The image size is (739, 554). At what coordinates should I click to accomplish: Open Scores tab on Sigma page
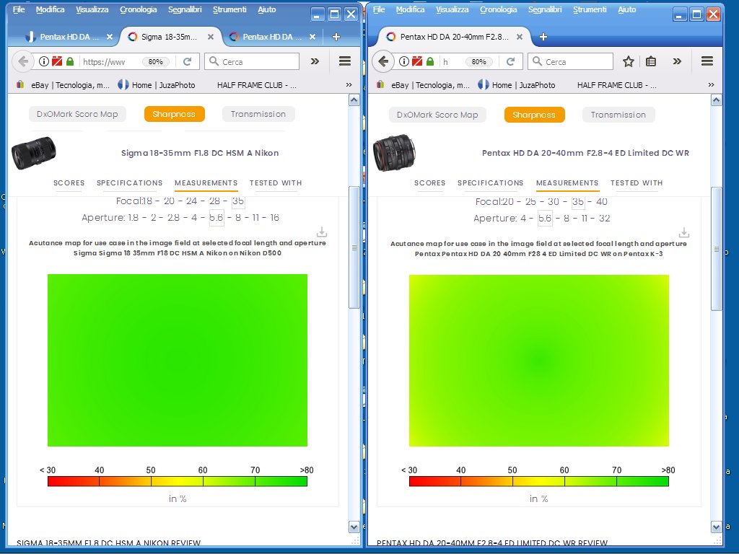click(x=69, y=183)
